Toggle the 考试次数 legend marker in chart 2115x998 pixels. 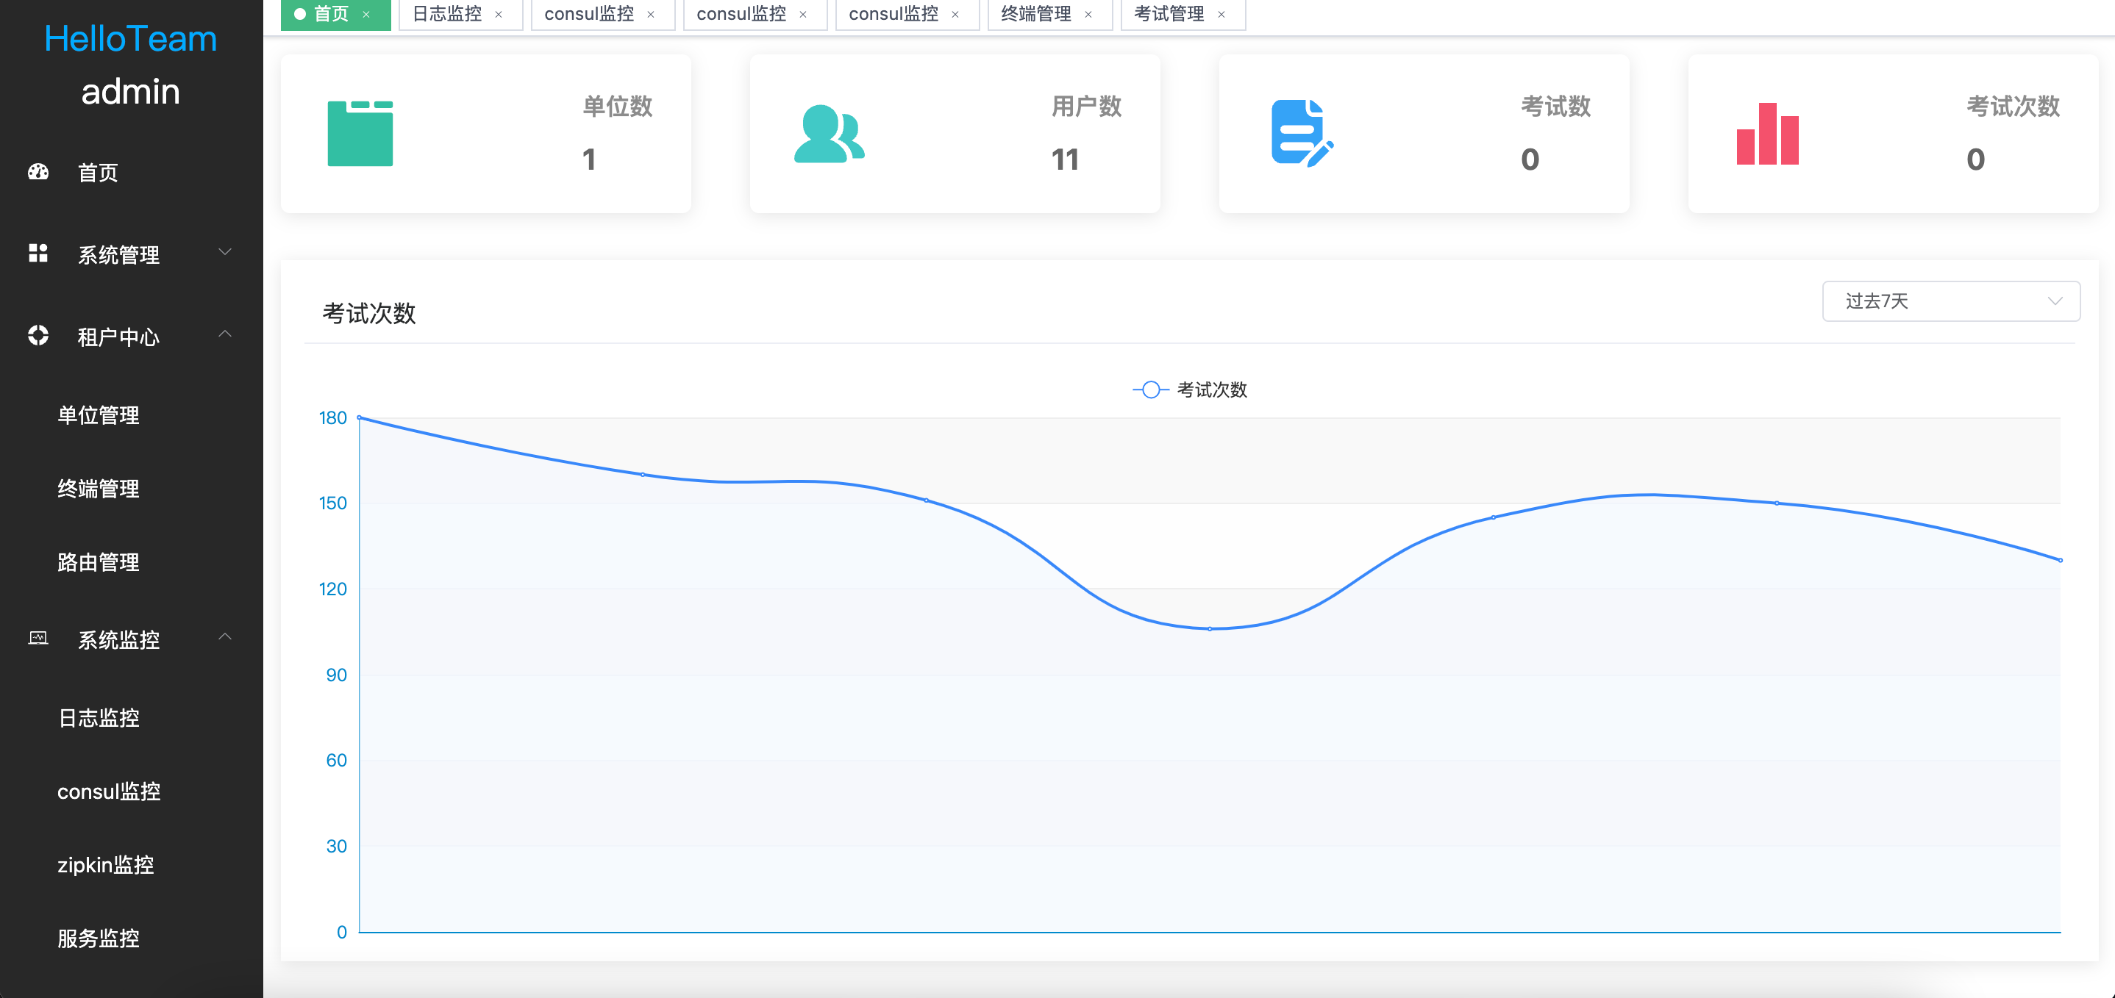coord(1151,389)
